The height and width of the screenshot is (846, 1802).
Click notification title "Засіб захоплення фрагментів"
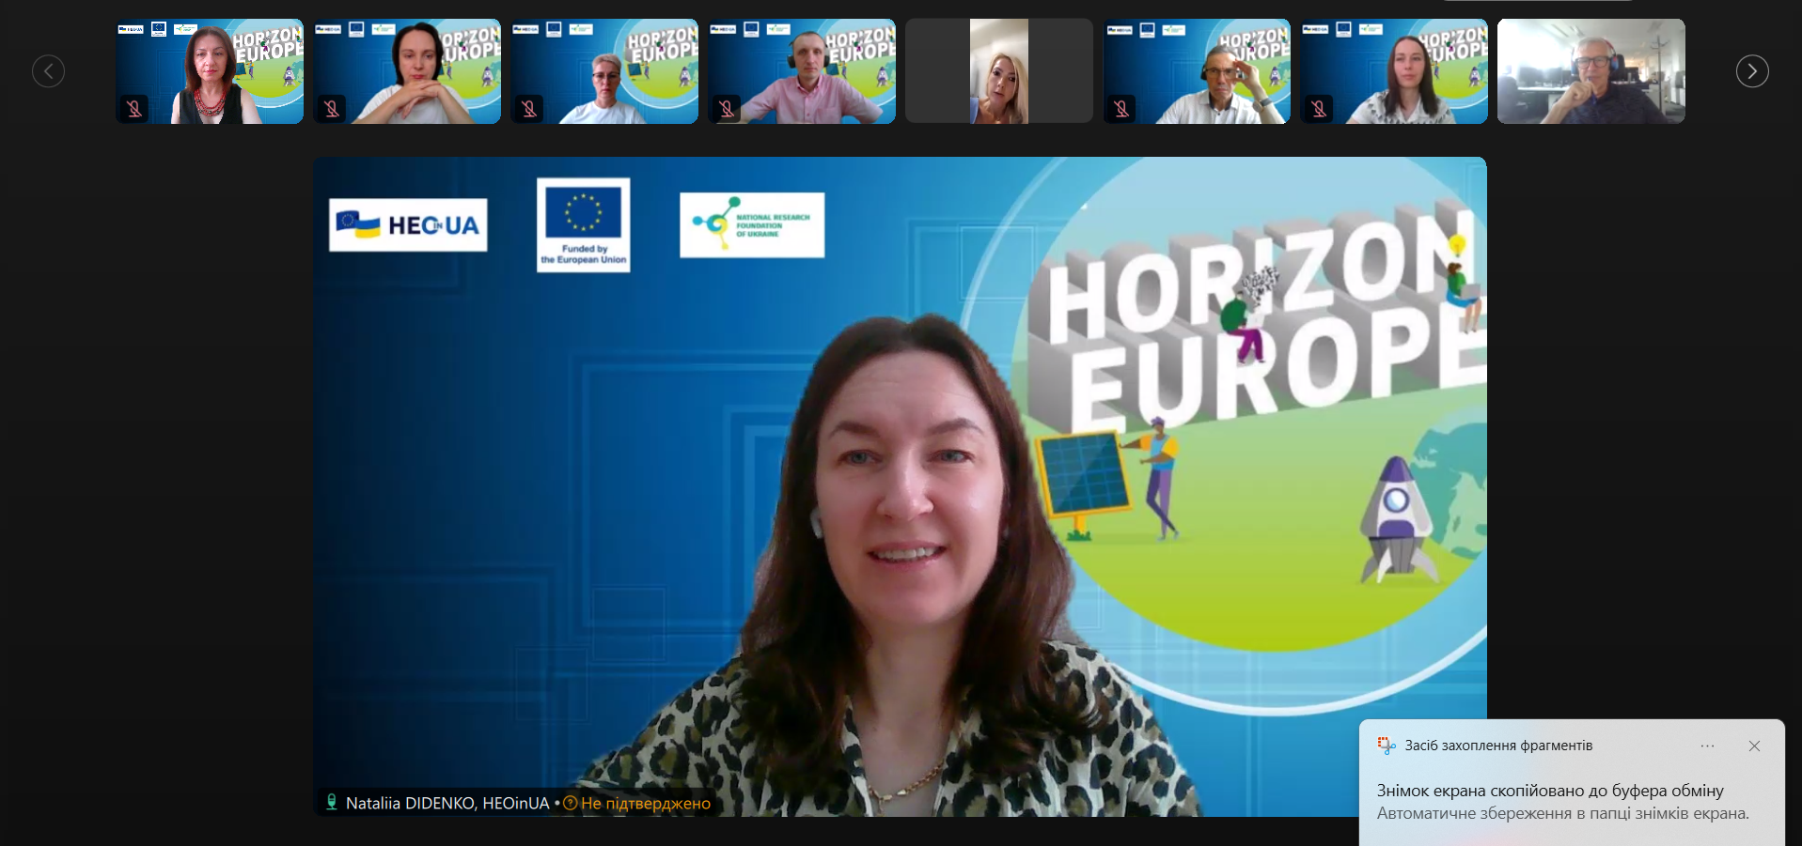click(x=1498, y=746)
